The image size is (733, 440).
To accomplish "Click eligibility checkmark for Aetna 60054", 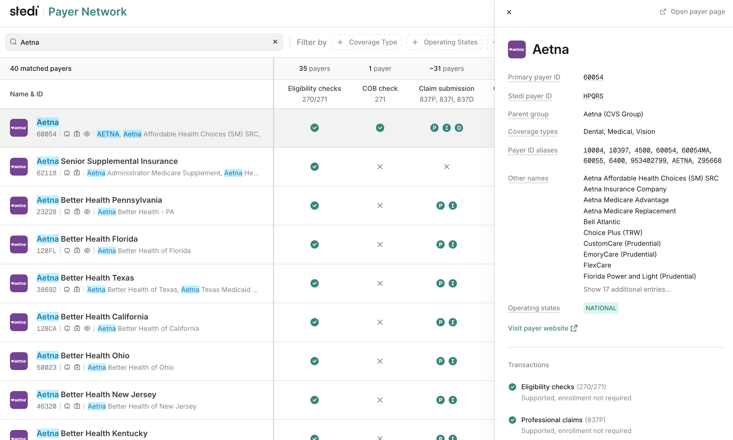I will (x=314, y=128).
